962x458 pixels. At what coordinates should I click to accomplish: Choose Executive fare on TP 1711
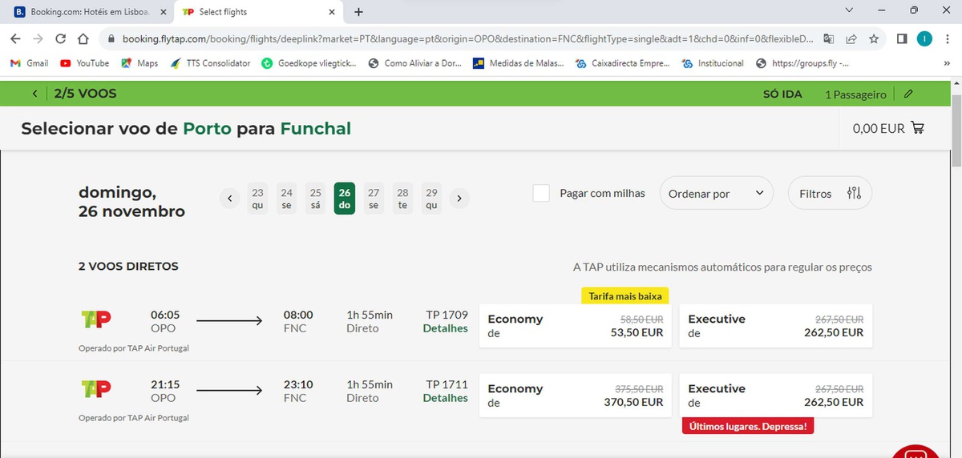point(775,395)
